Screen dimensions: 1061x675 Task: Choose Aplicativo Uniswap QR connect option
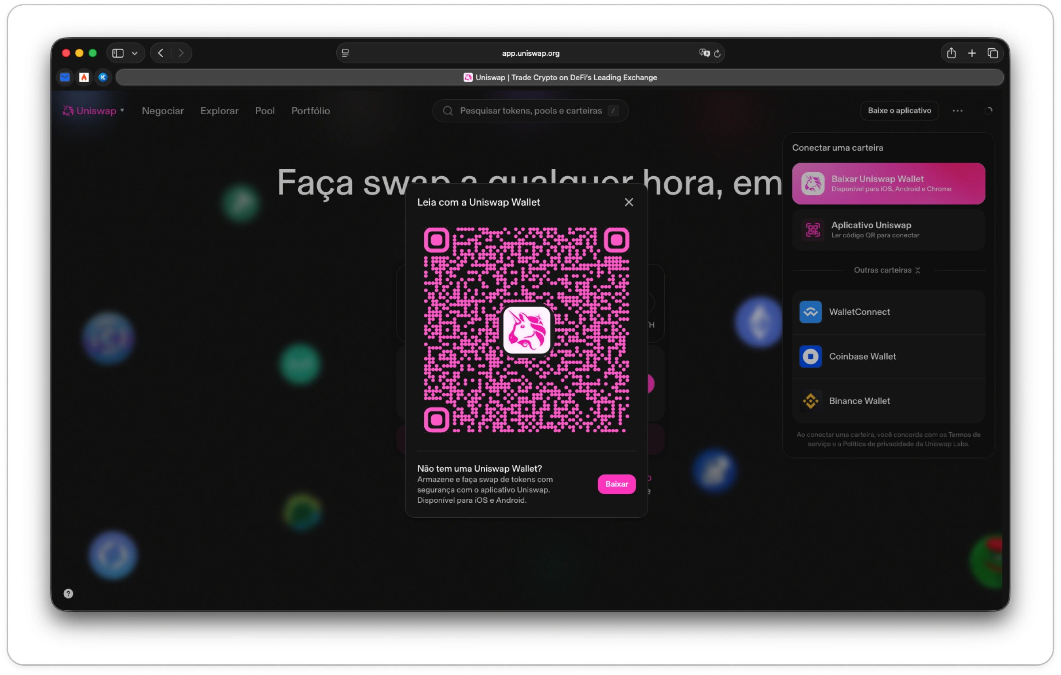click(888, 230)
